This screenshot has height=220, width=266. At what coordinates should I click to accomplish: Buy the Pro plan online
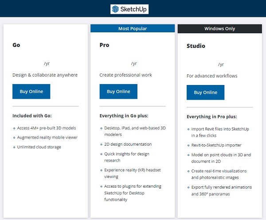click(x=118, y=92)
